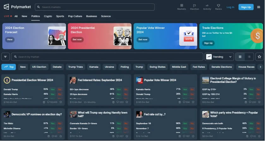Focus the Search markets field in header
265x141 pixels.
pyautogui.click(x=95, y=7)
